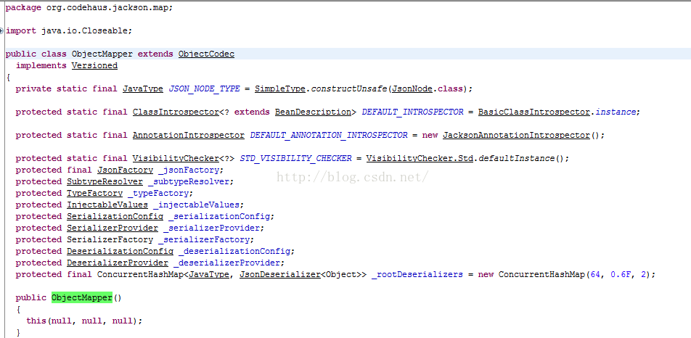Open the JsonDeserializer type link
Viewport: 691px width, 338px height.
coord(280,275)
